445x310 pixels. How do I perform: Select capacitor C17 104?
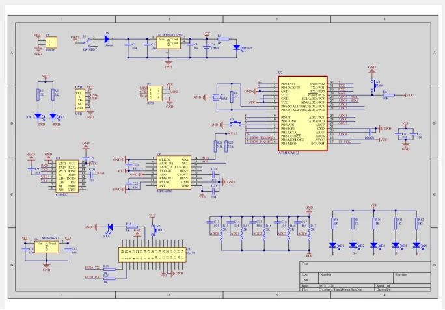[297, 222]
